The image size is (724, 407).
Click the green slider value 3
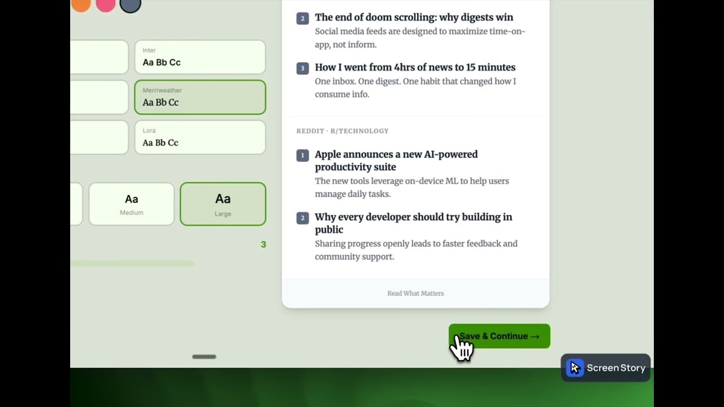pos(263,244)
